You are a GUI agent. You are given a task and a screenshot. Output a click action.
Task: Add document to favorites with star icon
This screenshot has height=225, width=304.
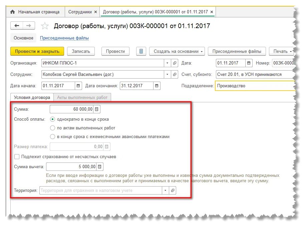(x=45, y=26)
